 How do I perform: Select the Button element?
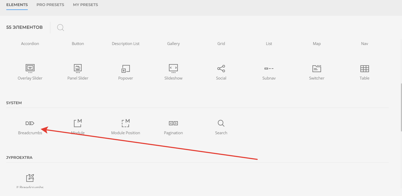point(78,44)
